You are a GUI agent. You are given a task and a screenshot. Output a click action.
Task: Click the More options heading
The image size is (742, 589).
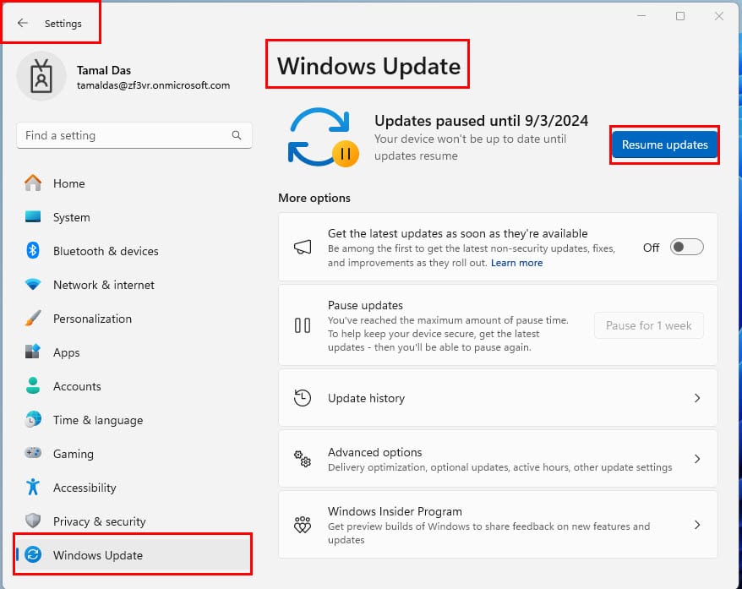point(314,198)
